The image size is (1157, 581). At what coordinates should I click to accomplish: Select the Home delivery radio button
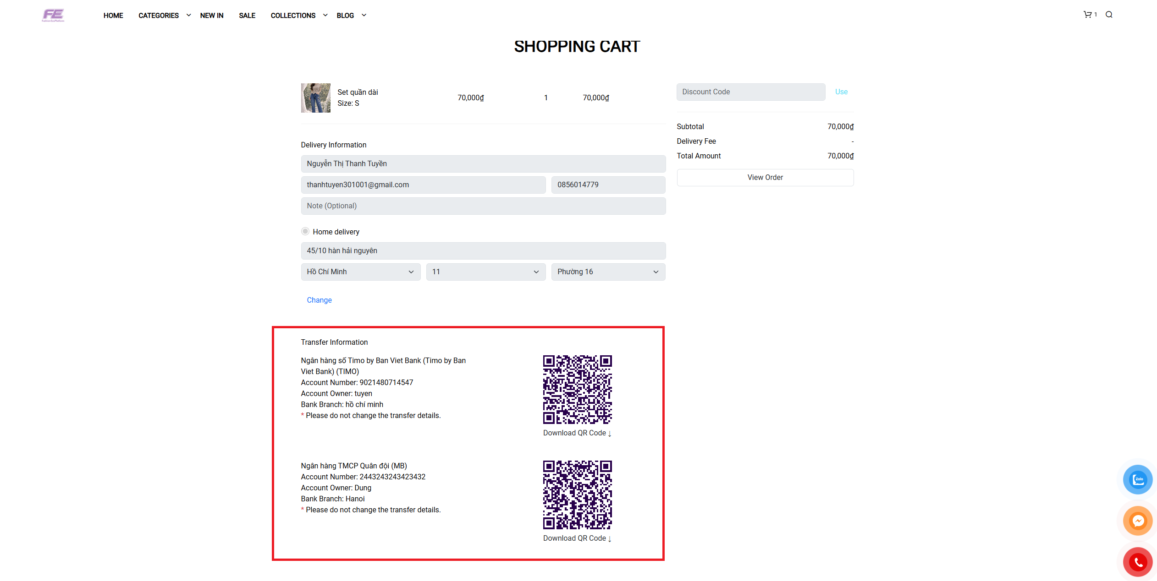(x=305, y=232)
